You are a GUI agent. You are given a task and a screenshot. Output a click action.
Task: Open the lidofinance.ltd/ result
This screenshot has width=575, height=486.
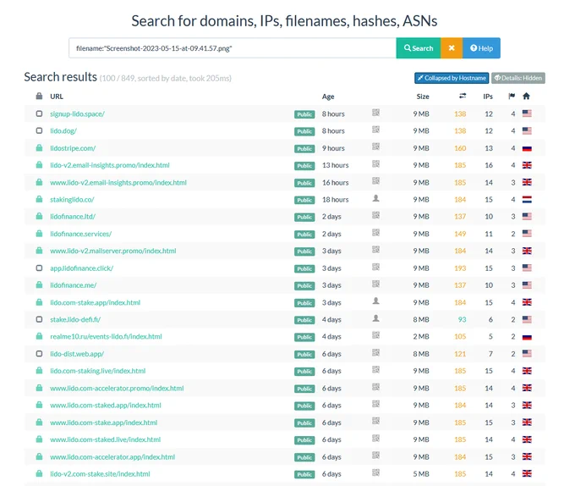[73, 217]
